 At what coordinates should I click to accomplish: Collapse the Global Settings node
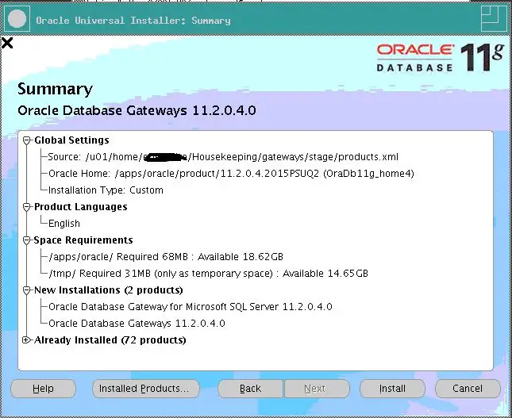click(26, 140)
